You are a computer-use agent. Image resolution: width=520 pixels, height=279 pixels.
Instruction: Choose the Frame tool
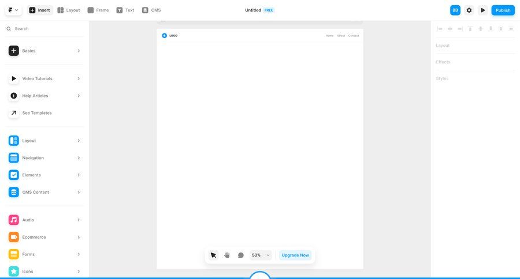tap(98, 10)
